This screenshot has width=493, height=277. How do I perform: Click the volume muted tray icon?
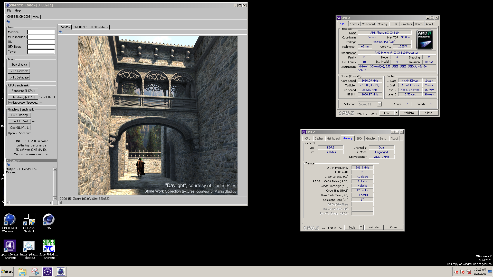[x=456, y=272]
